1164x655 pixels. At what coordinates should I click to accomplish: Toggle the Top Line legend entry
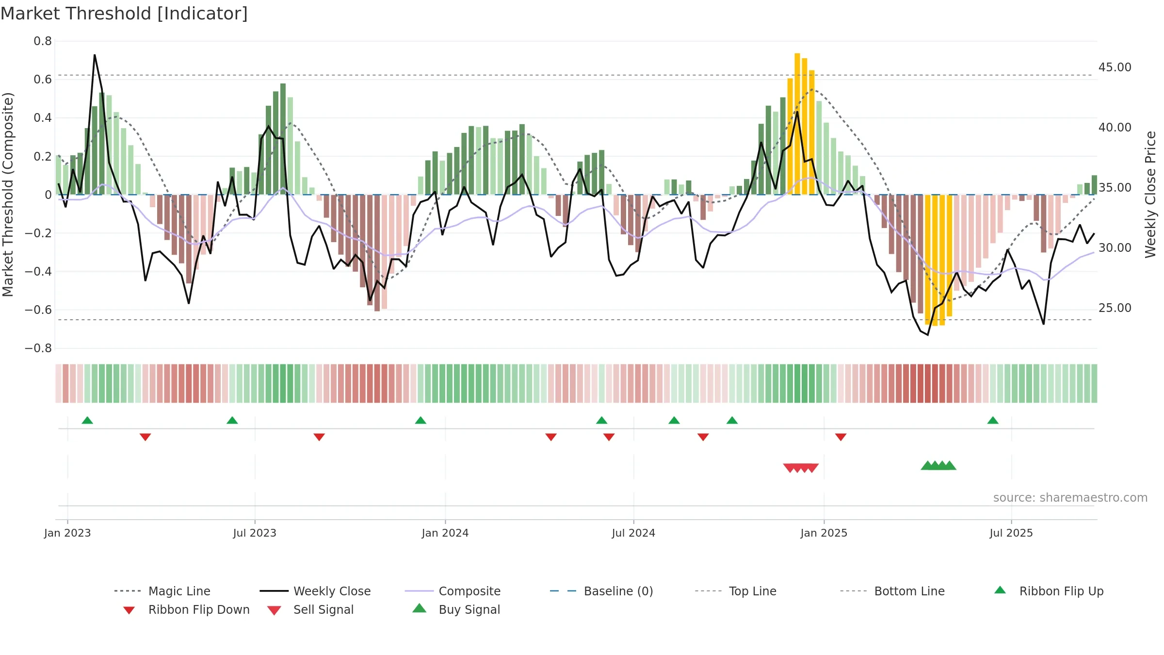coord(736,591)
